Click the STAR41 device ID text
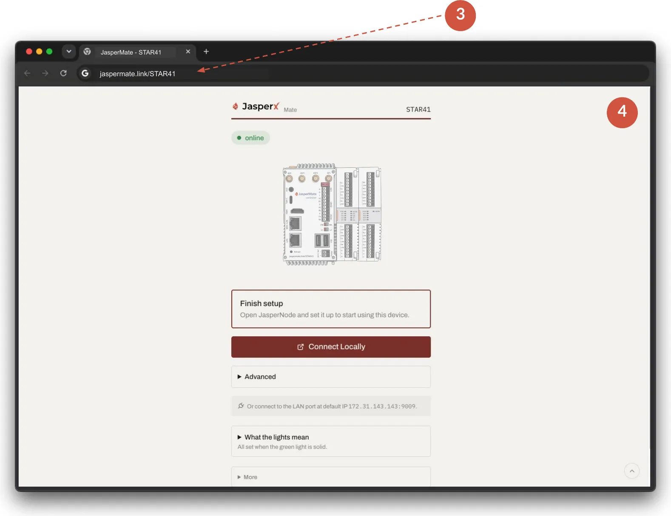This screenshot has height=516, width=671. point(418,109)
